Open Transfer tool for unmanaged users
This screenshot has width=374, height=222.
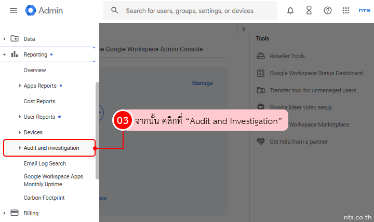tap(313, 90)
